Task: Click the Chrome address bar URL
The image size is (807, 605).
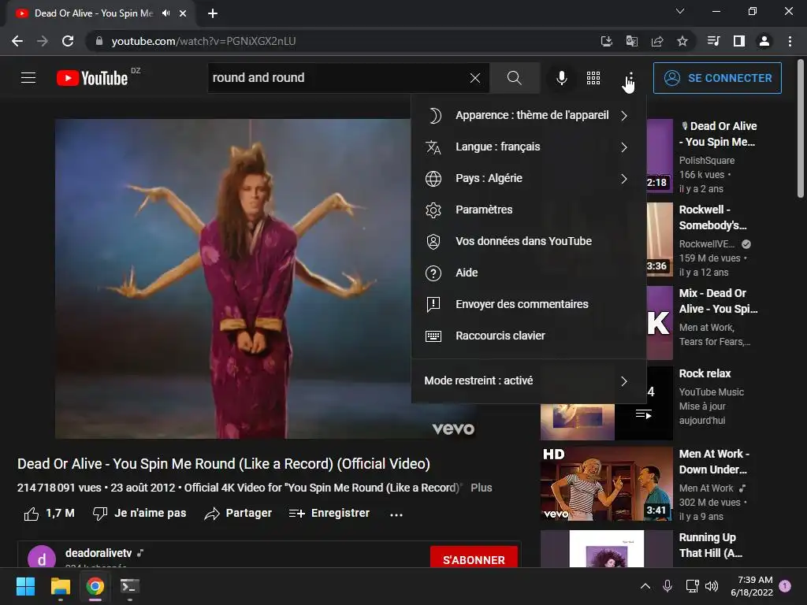Action: point(203,41)
